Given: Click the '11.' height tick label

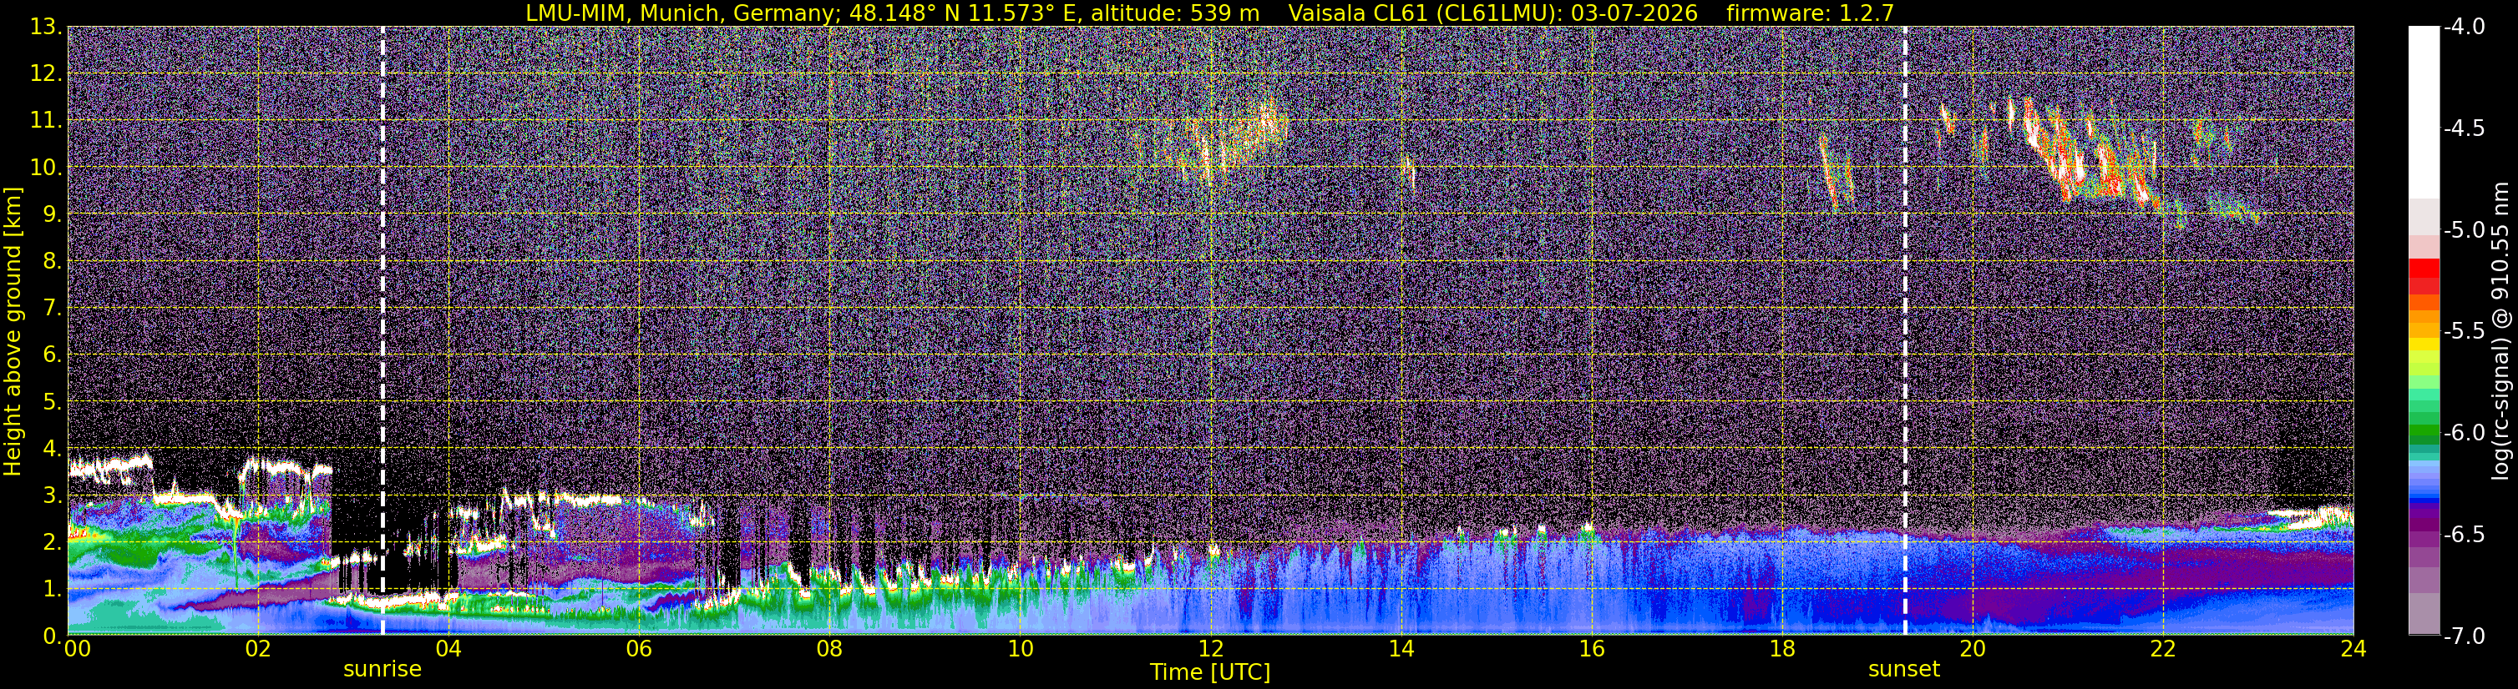Looking at the screenshot, I should [45, 121].
